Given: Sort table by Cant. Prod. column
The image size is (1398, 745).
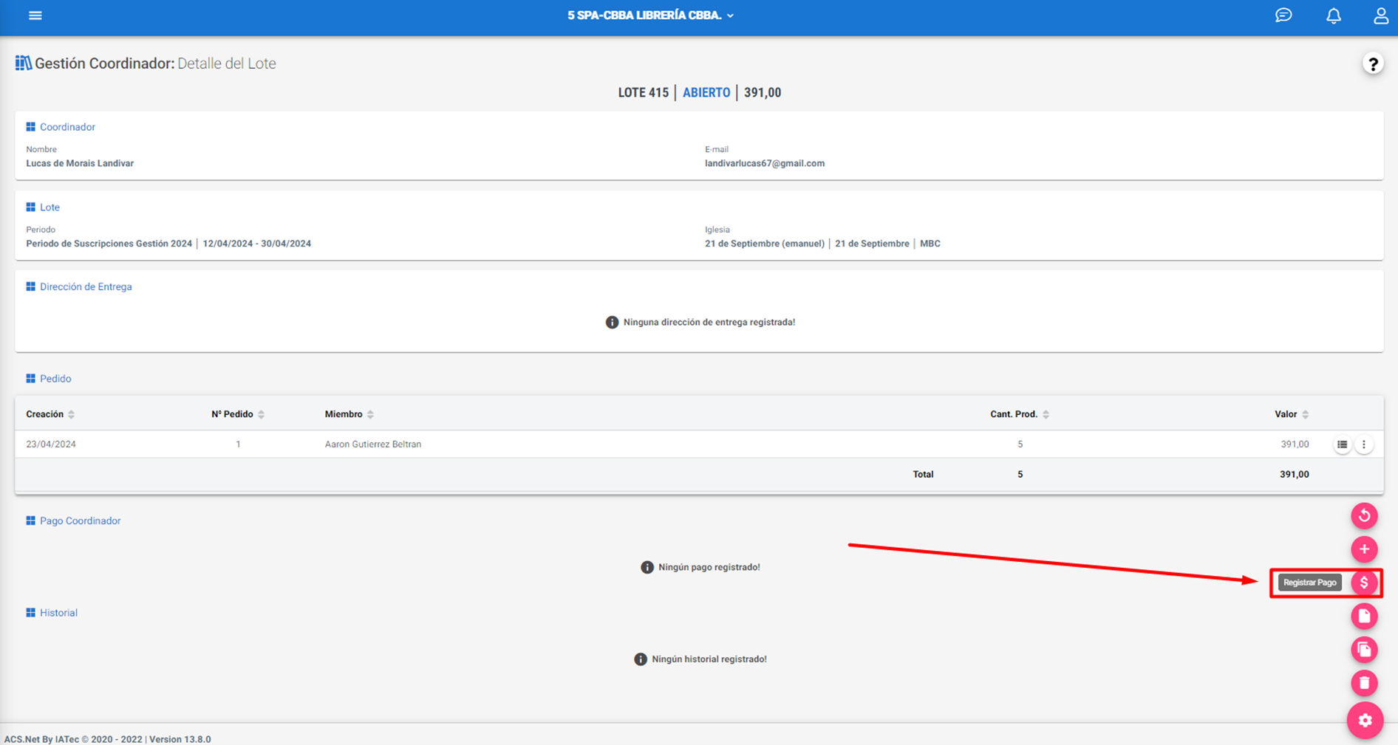Looking at the screenshot, I should (1020, 414).
